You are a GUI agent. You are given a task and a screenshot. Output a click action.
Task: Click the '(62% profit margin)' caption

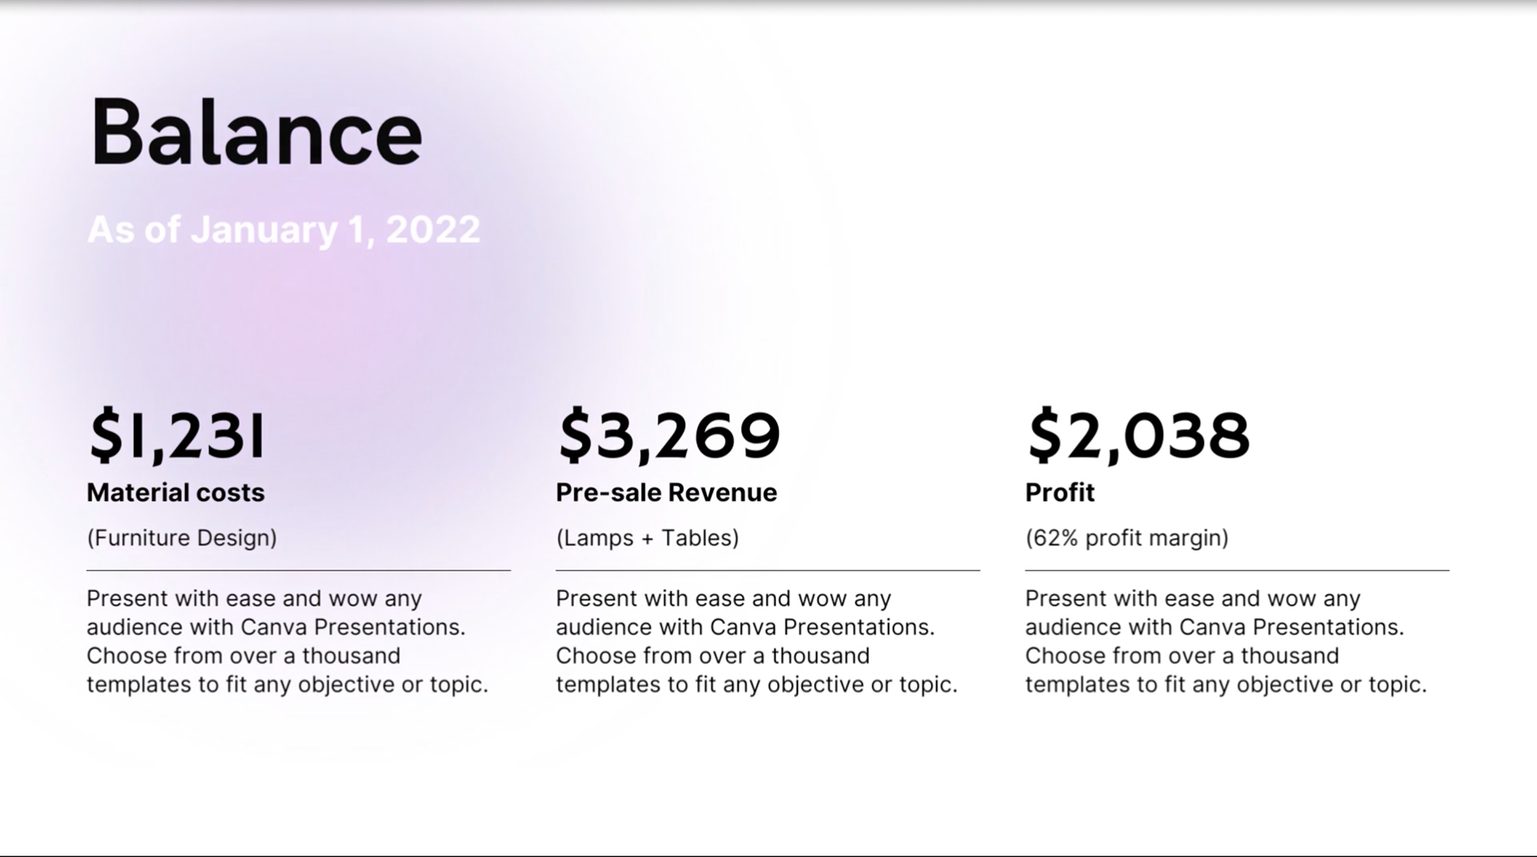tap(1126, 538)
